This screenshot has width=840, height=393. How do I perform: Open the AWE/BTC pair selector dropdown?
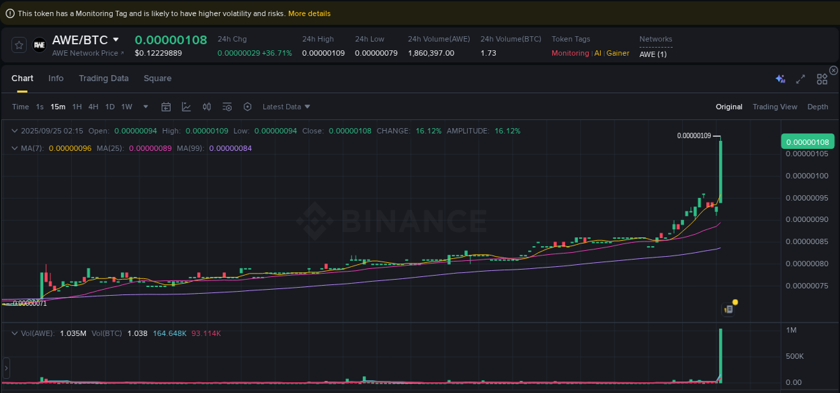click(116, 40)
